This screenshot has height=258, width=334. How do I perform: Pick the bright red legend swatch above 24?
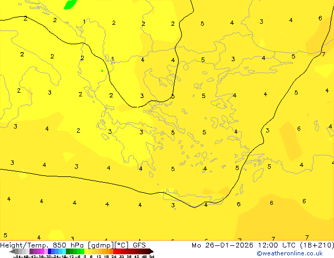[x=115, y=251]
